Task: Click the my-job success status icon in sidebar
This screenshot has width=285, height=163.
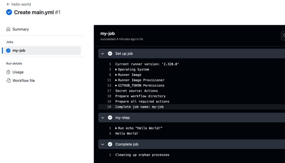Action: (x=8, y=51)
